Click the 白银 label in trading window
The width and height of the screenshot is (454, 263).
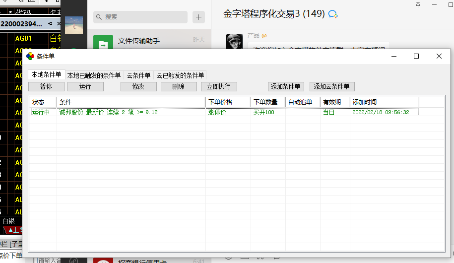point(9,221)
